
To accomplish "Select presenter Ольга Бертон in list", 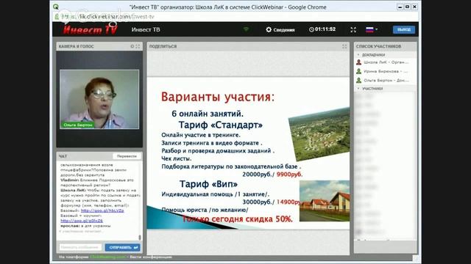I will tap(386, 80).
